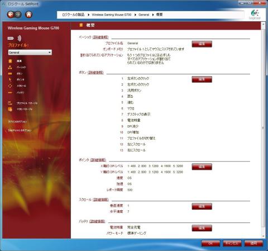Open 詳細情報 link next to バッテリ heading
268x251 pixels.
pos(97,221)
